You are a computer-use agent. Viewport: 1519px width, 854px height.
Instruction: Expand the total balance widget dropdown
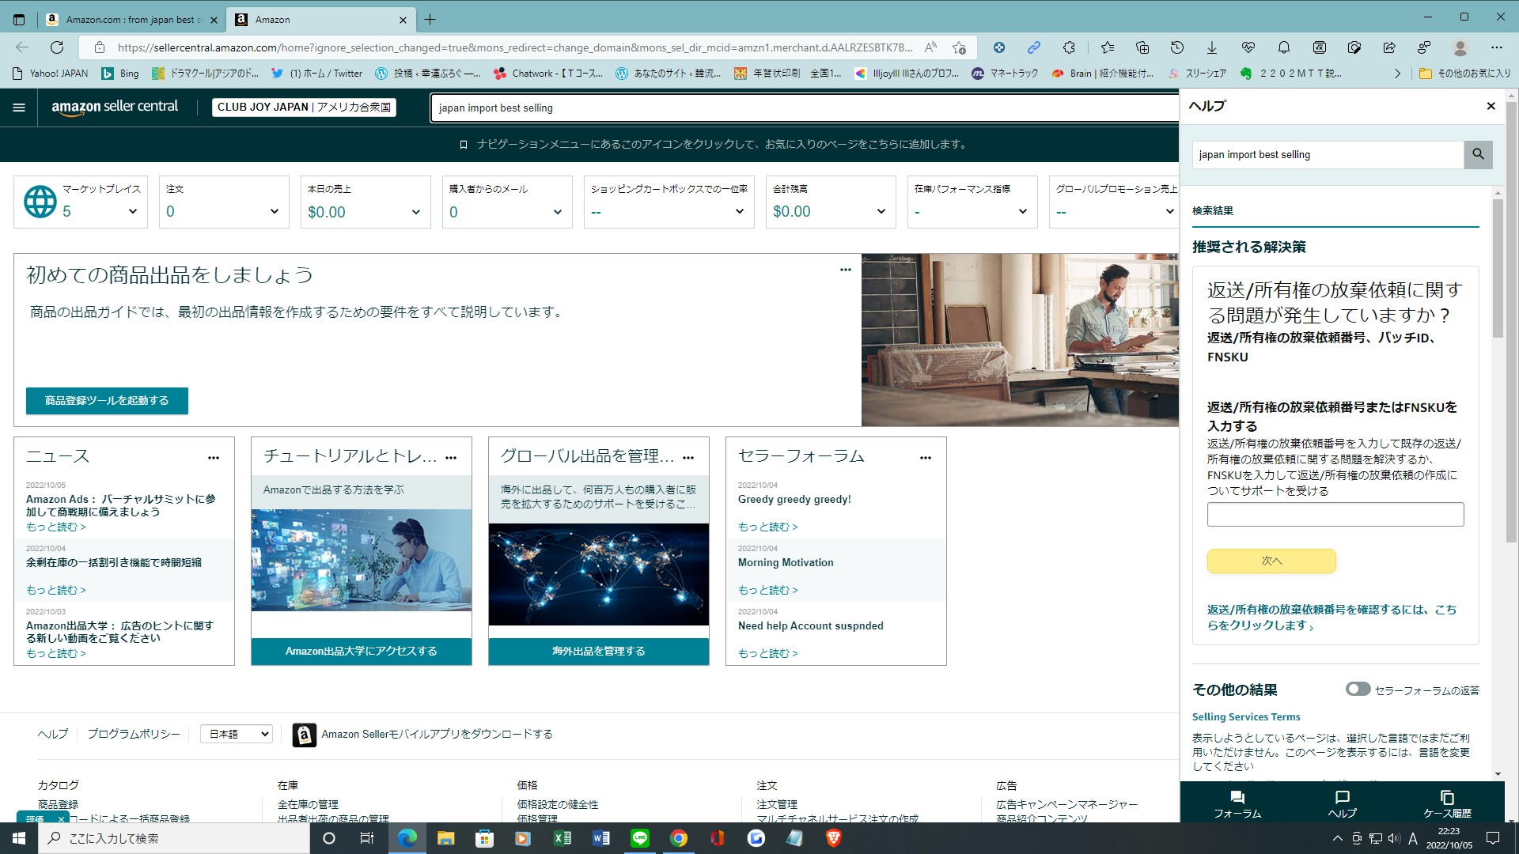881,211
